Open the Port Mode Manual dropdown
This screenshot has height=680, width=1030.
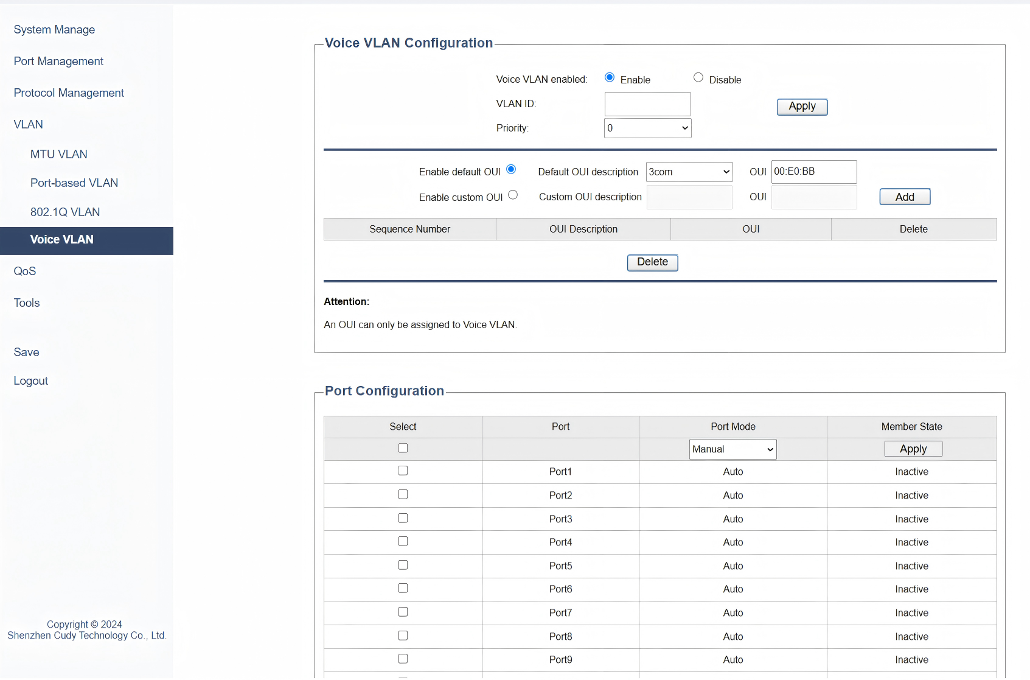(732, 449)
